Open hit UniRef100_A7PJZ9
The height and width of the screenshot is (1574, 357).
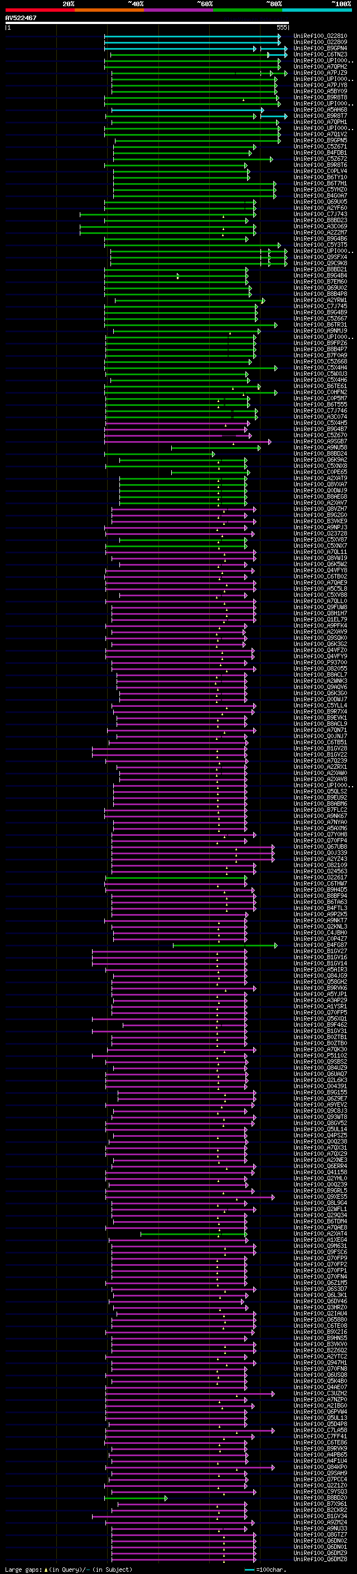click(x=320, y=73)
